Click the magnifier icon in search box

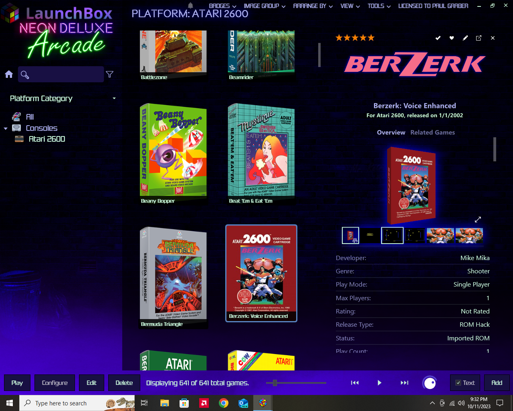coord(25,75)
